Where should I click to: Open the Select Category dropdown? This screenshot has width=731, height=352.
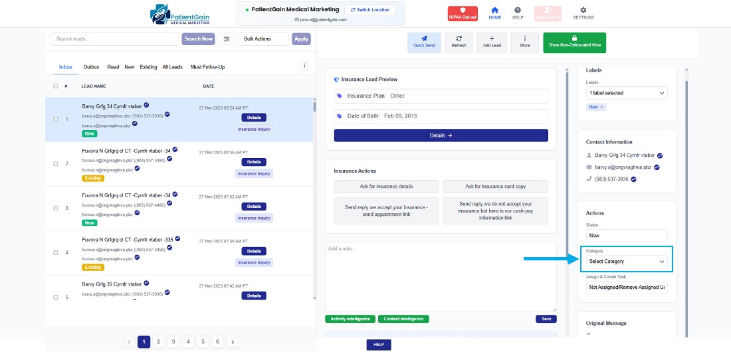pos(627,262)
